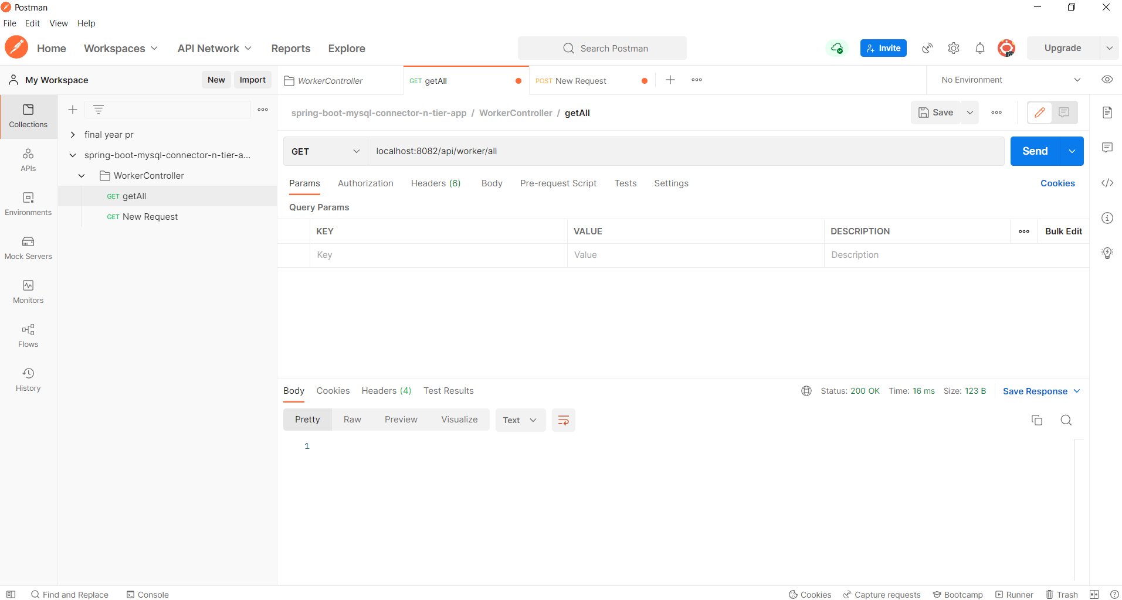Image resolution: width=1122 pixels, height=600 pixels.
Task: Open the Environments sidebar panel
Action: 28,204
